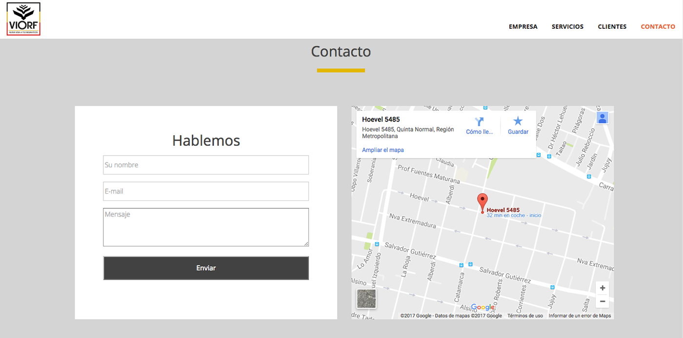Go to the Servicios section

click(567, 27)
